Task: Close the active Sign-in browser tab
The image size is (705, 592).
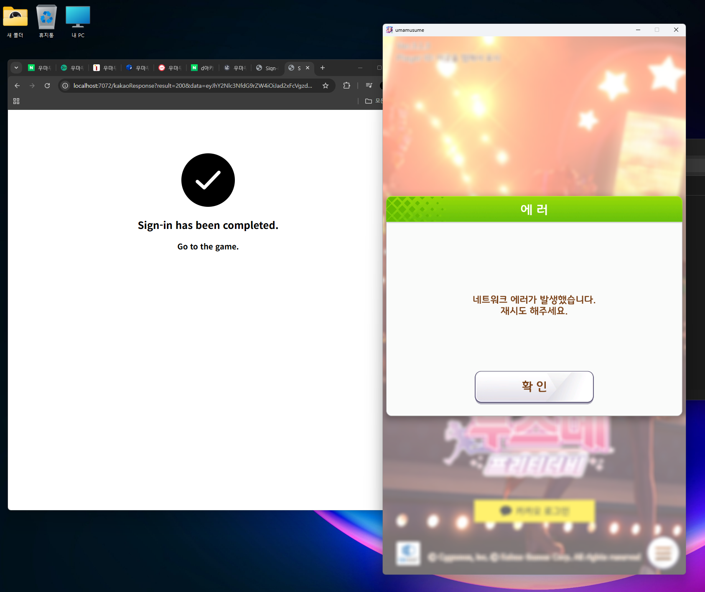Action: (x=308, y=68)
